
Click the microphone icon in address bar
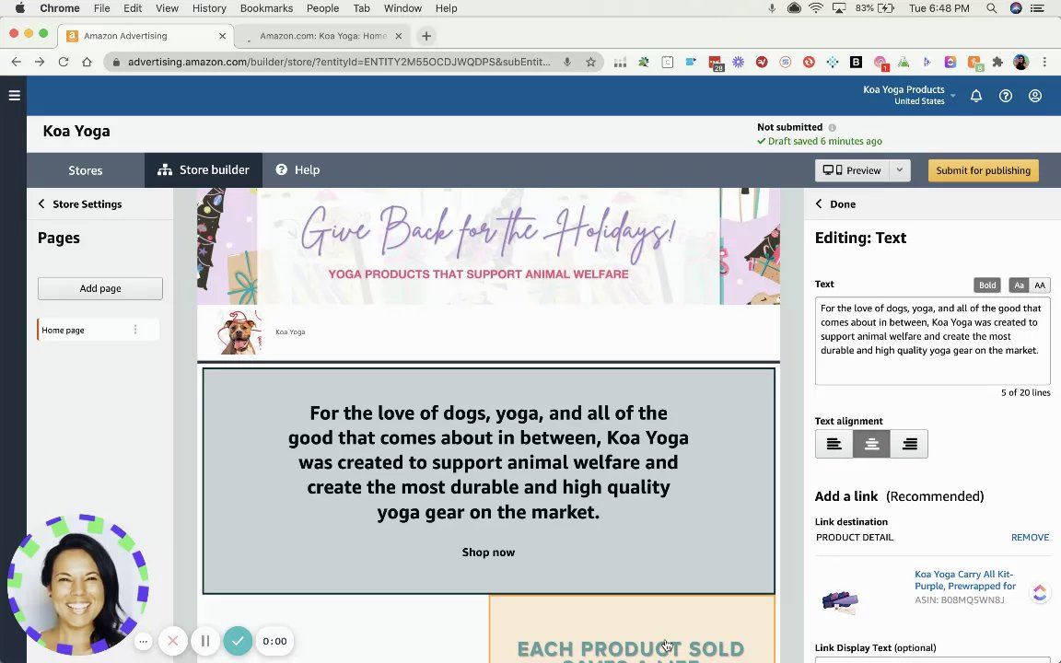pyautogui.click(x=567, y=62)
